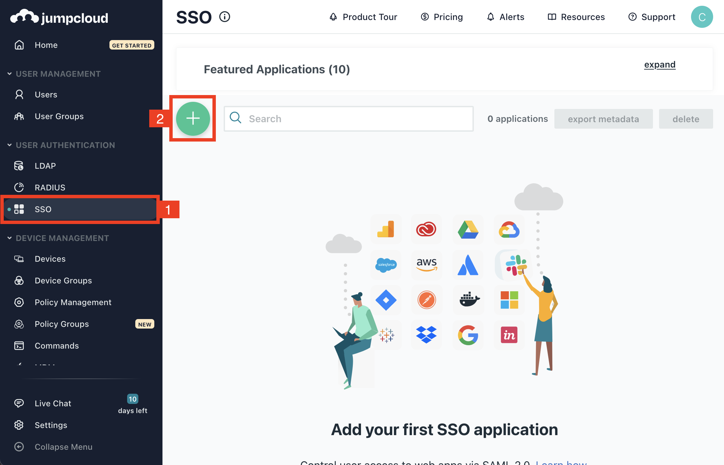Open LDAP from the sidebar

(45, 166)
